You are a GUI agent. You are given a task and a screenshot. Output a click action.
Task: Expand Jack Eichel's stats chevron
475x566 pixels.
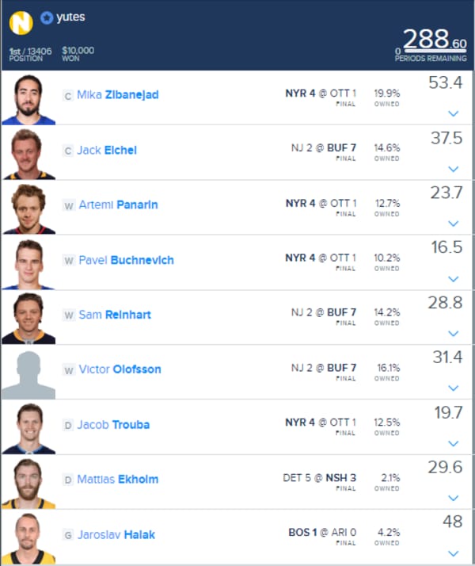(x=453, y=169)
